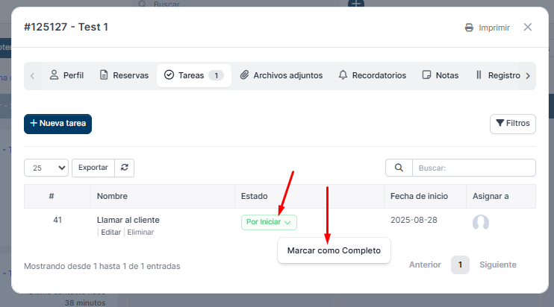Click the Imprimir printer icon
The height and width of the screenshot is (307, 554).
(x=469, y=28)
